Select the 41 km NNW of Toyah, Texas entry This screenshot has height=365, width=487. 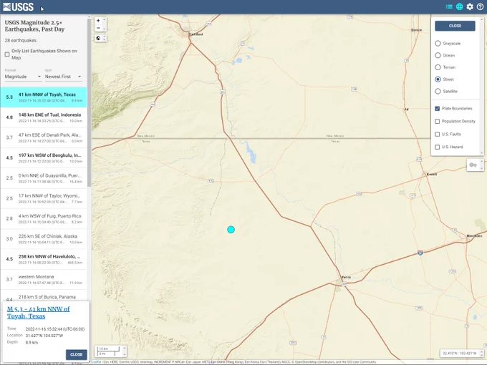(44, 97)
